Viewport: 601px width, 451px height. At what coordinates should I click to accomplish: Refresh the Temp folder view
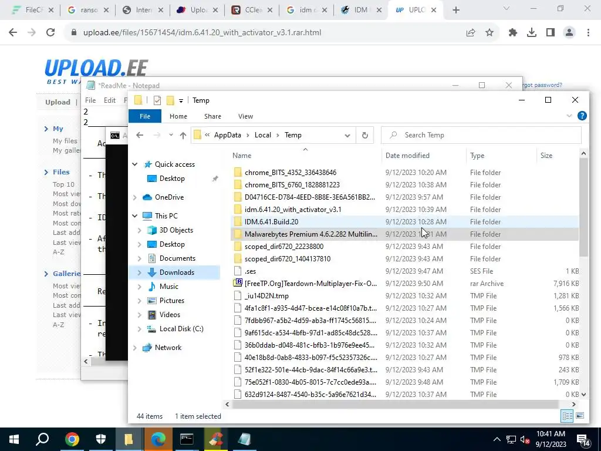(x=365, y=135)
